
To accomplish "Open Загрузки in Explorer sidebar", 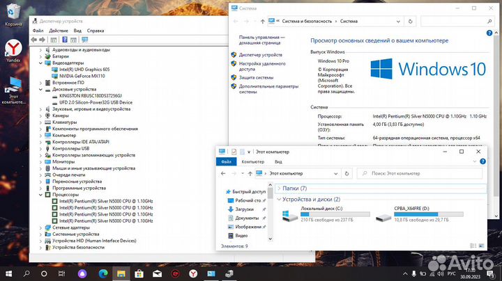I will point(244,209).
